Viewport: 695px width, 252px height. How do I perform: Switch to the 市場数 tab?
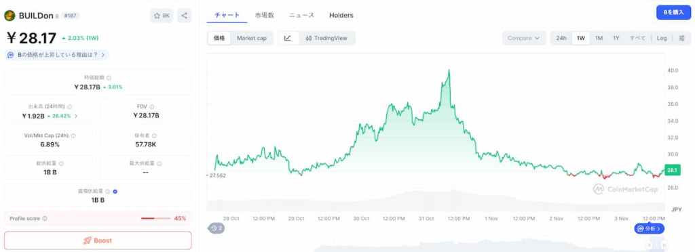coord(265,15)
